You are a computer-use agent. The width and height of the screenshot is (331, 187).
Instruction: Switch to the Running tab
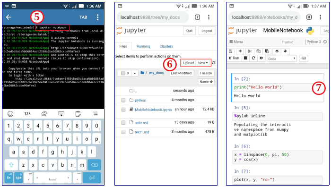[x=143, y=46]
